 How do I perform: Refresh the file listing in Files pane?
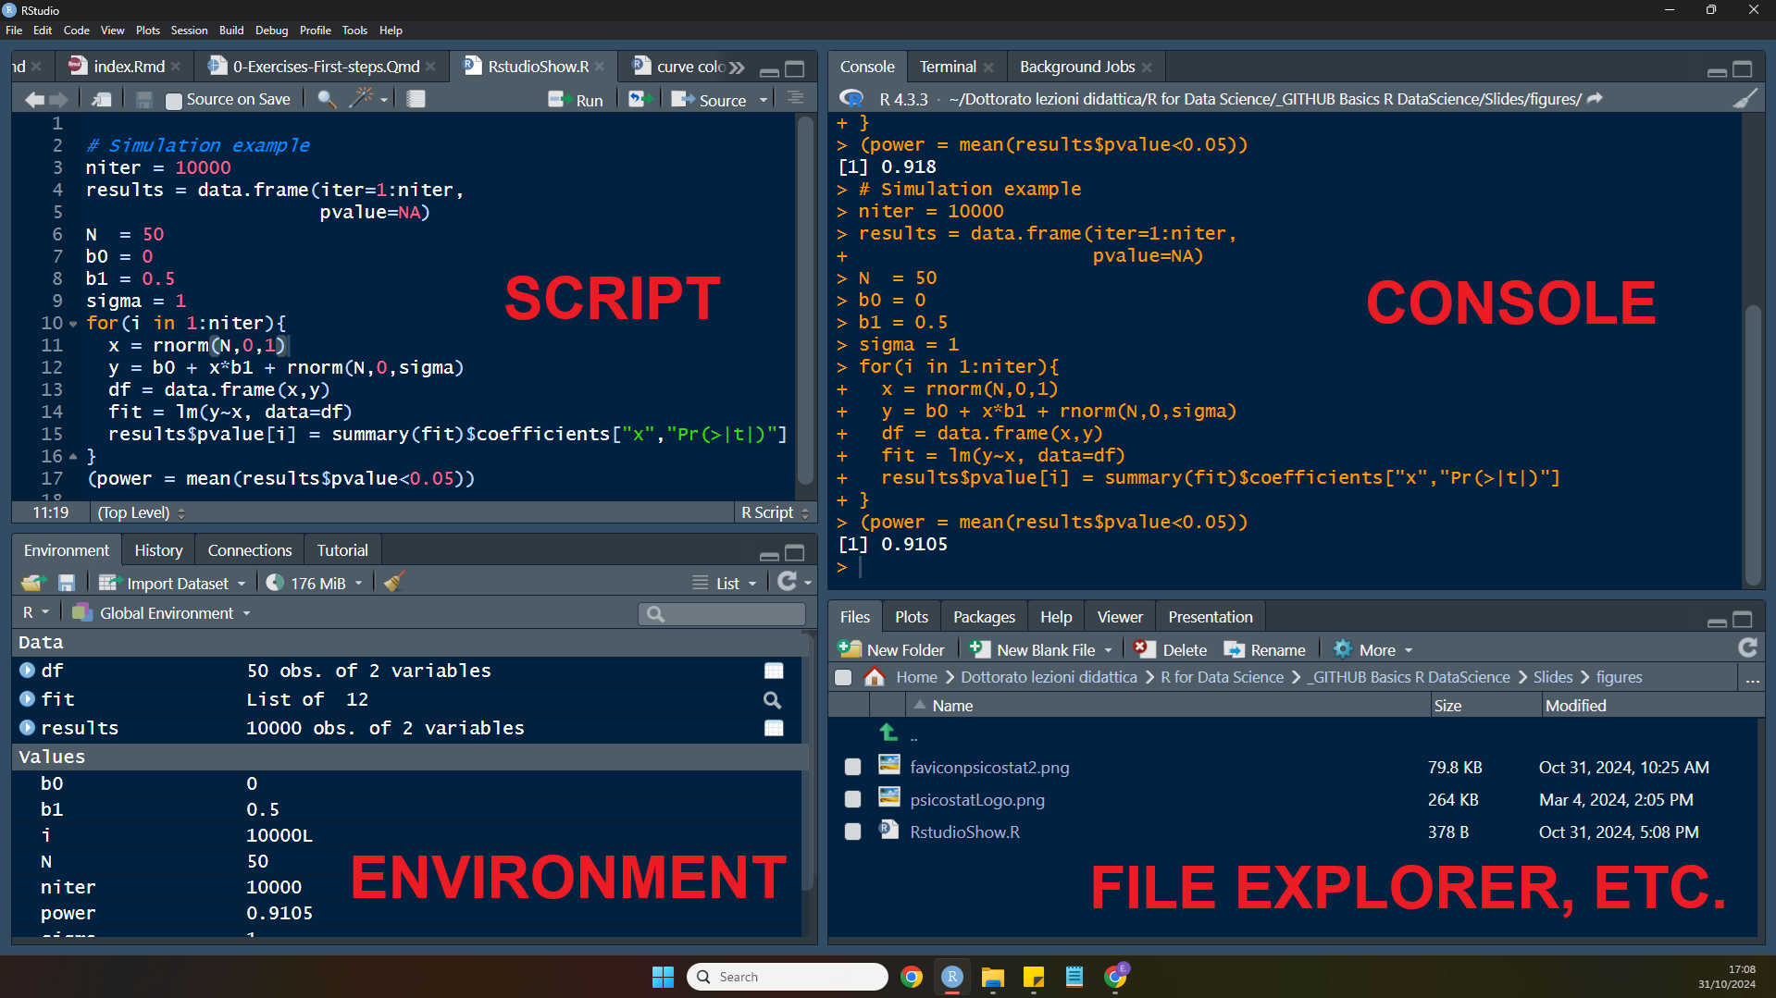click(x=1747, y=648)
